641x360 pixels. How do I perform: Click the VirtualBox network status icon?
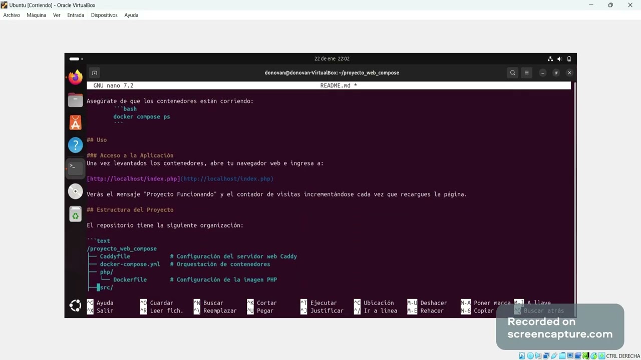(x=546, y=356)
